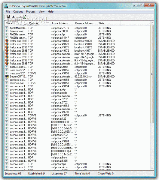159x180 pixels.
Task: Click the fbserver.exe process icon
Action: [x=7, y=31]
